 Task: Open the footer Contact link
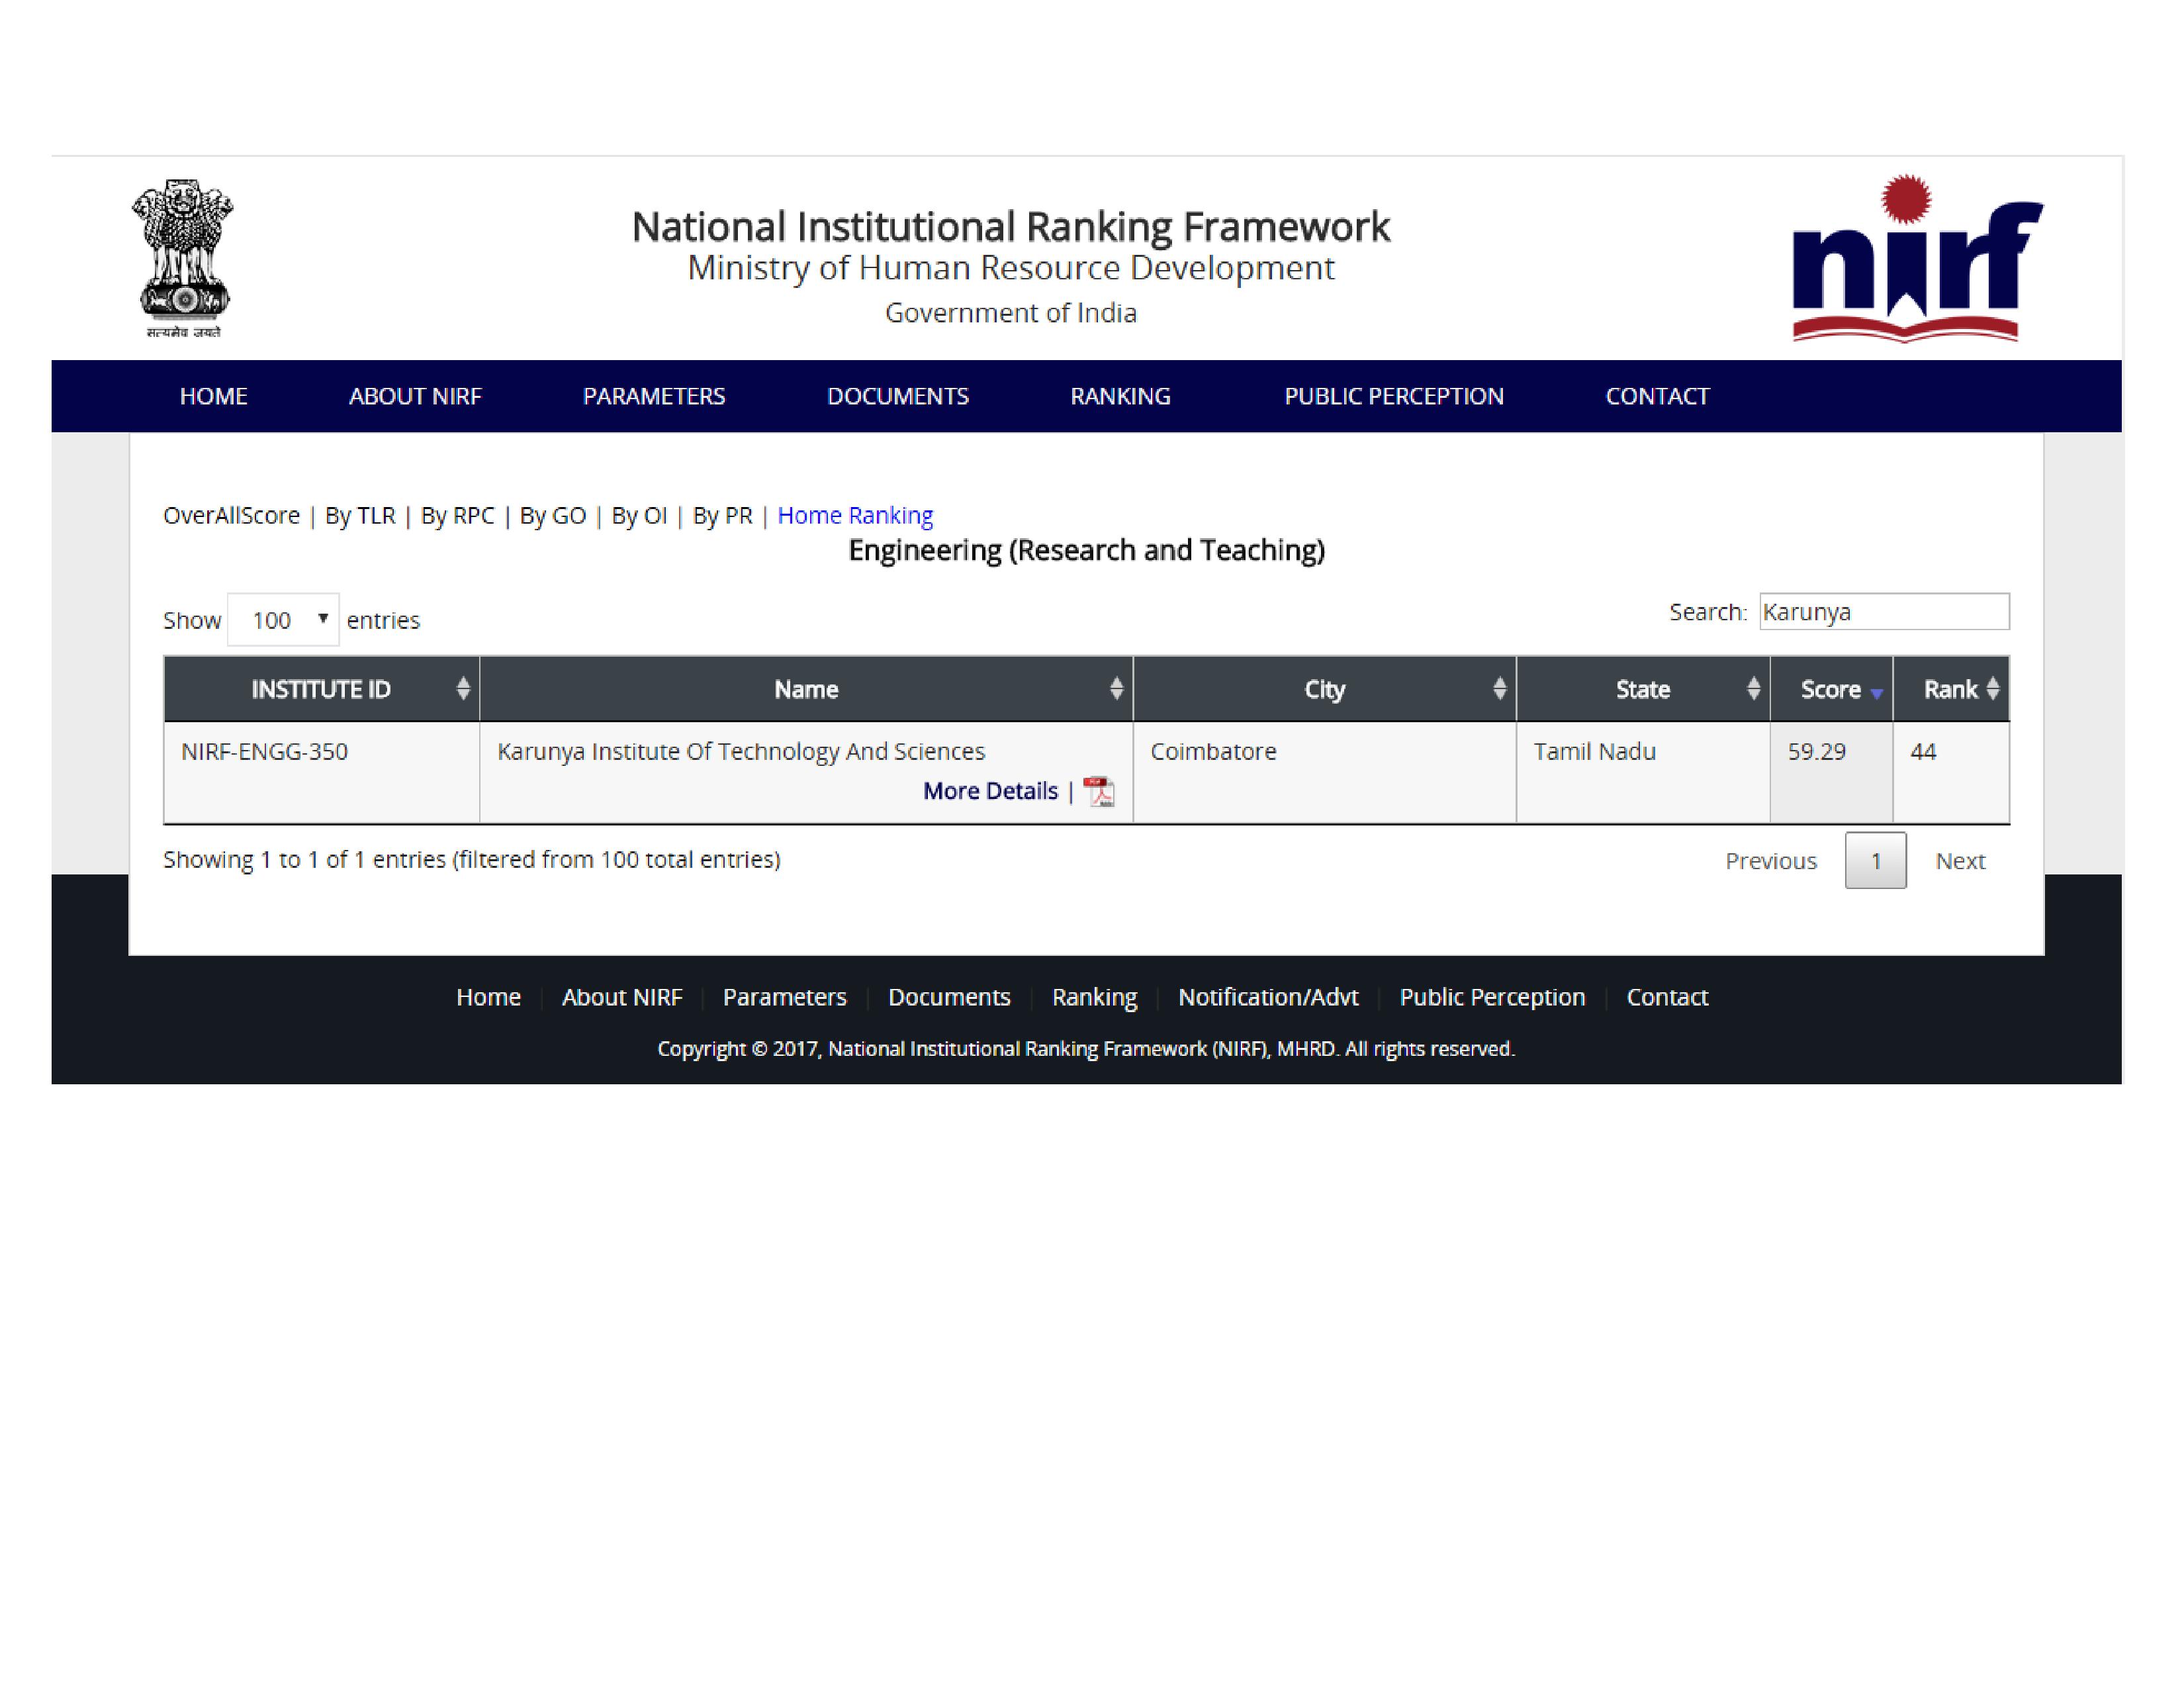(1667, 997)
